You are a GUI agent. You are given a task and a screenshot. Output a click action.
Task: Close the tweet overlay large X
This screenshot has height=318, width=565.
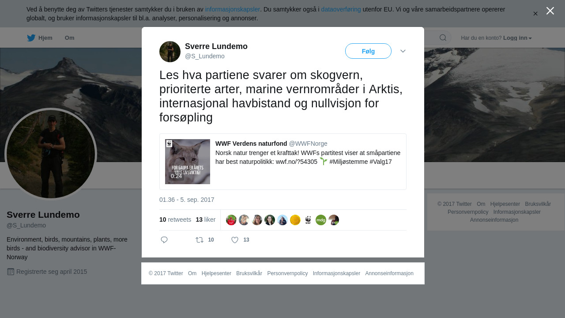[550, 11]
